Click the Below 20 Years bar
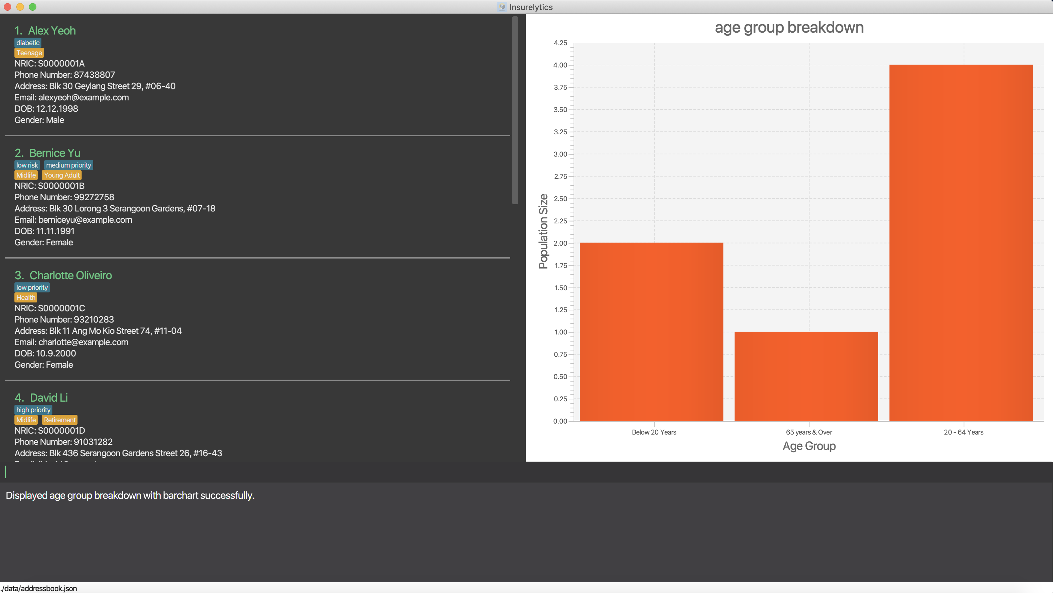 coord(651,331)
